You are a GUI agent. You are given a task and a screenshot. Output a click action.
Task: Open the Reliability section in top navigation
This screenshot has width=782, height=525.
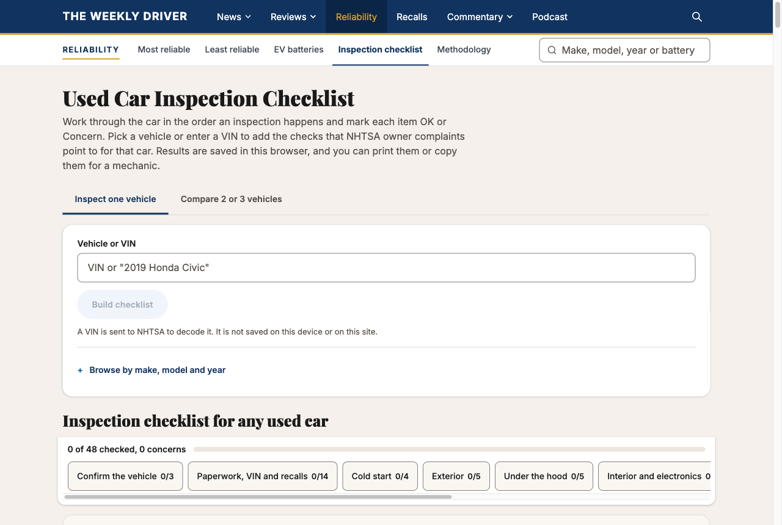[356, 17]
